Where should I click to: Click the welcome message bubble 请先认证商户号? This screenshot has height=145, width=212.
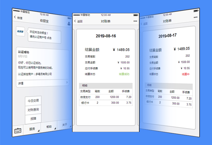44,35
